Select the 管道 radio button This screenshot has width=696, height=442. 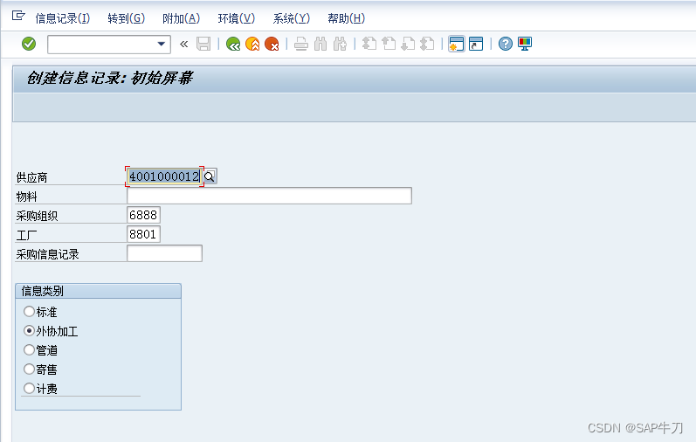30,349
